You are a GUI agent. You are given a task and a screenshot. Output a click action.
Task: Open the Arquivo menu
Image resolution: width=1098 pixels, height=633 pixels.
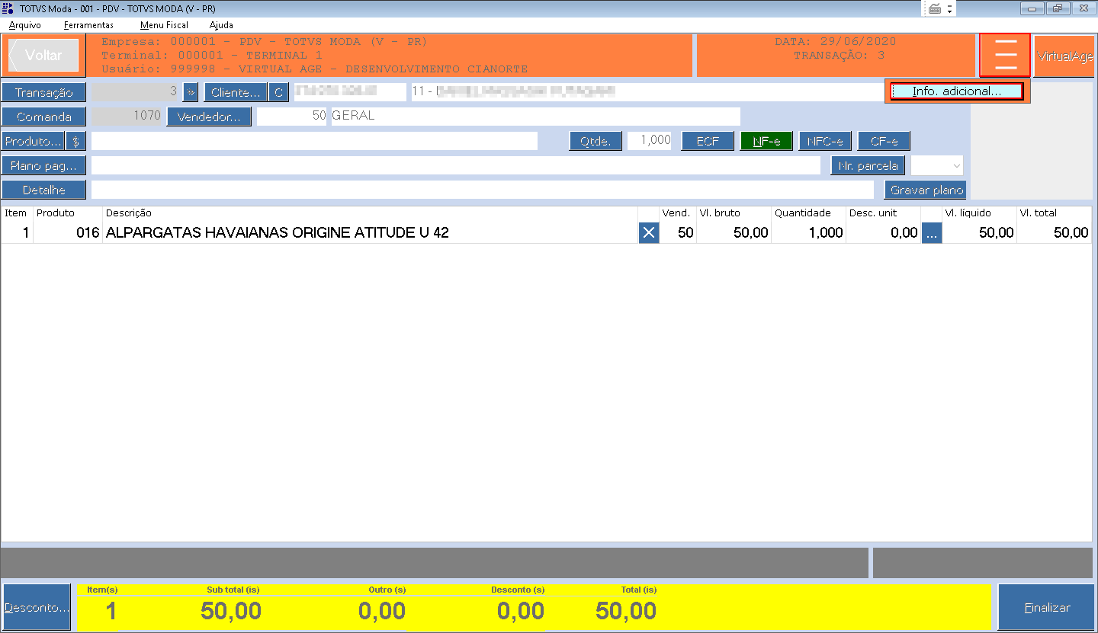coord(25,25)
